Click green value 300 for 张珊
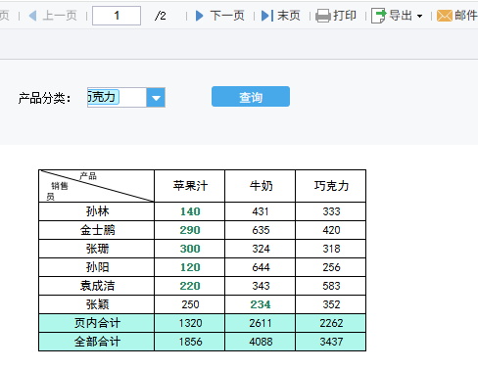The width and height of the screenshot is (478, 370). point(190,249)
